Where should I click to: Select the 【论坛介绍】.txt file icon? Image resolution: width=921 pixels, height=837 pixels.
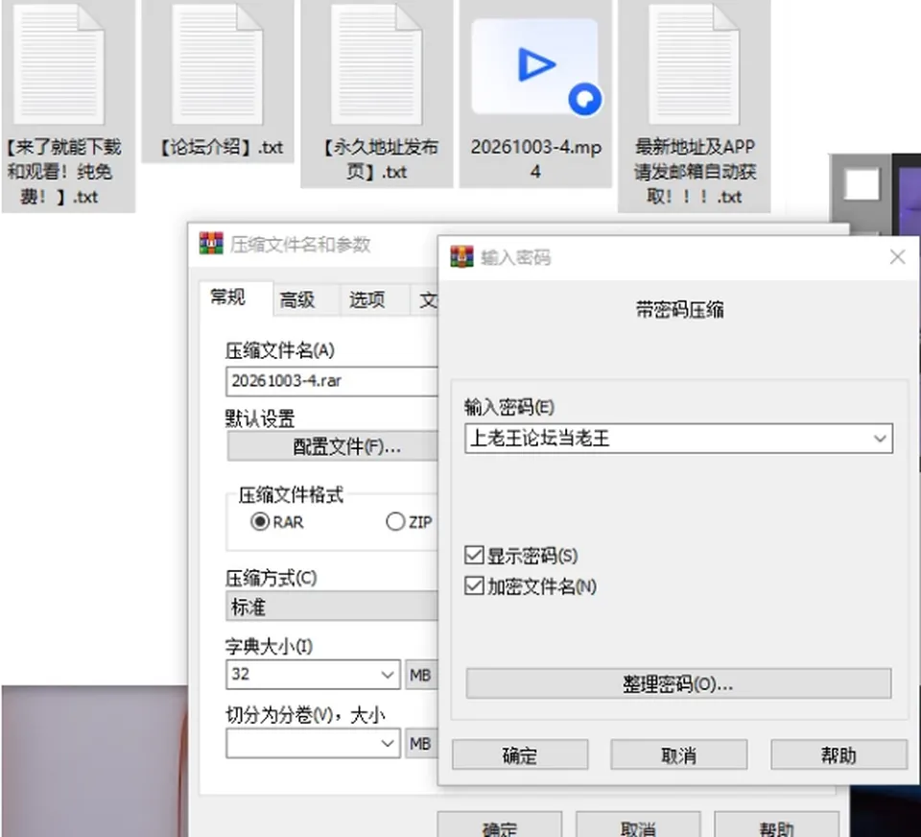[218, 64]
